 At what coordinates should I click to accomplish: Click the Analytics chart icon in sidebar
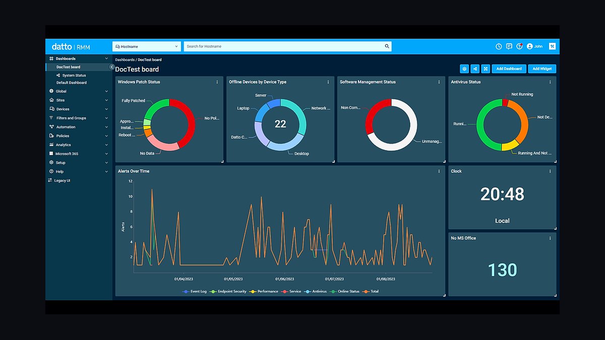click(51, 145)
